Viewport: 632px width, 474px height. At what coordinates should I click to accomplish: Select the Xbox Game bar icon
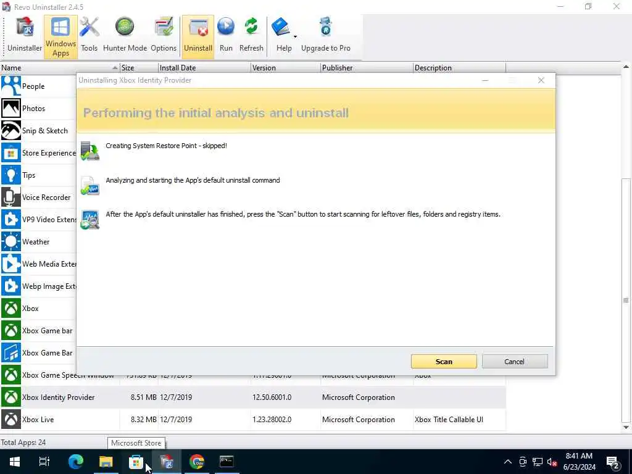[x=11, y=331]
